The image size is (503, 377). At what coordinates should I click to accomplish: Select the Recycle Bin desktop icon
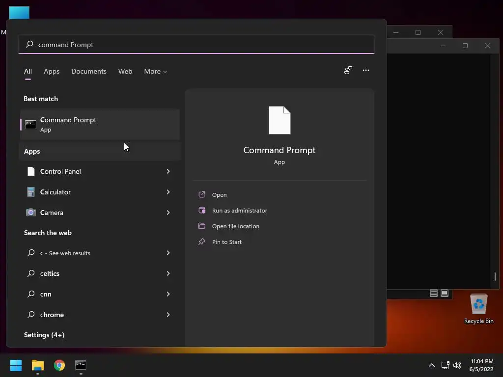click(478, 308)
